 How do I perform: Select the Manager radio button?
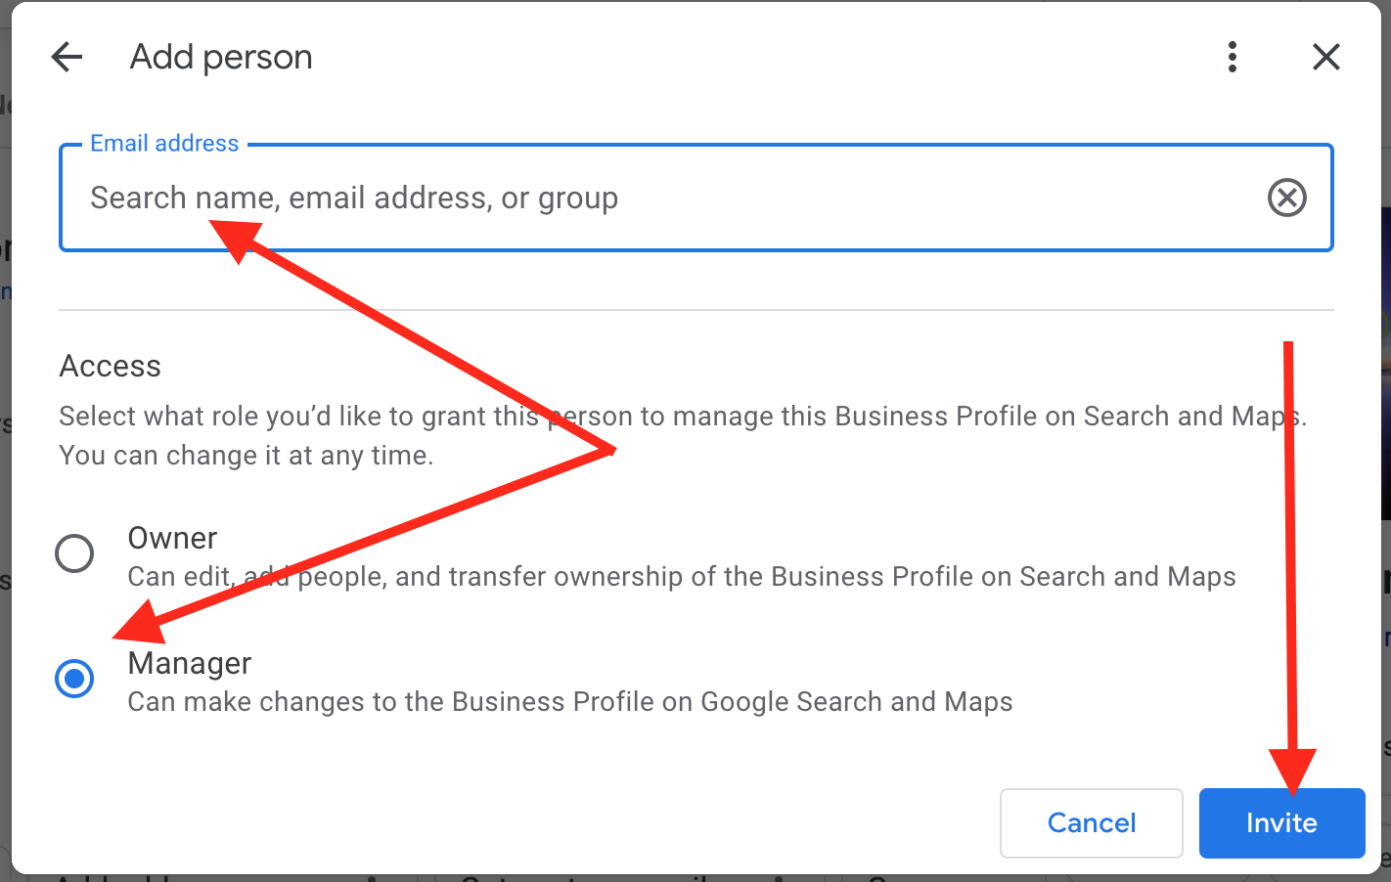pyautogui.click(x=74, y=679)
